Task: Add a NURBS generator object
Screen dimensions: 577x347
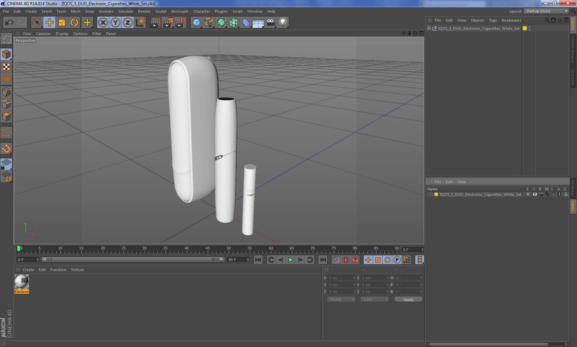Action: click(221, 23)
